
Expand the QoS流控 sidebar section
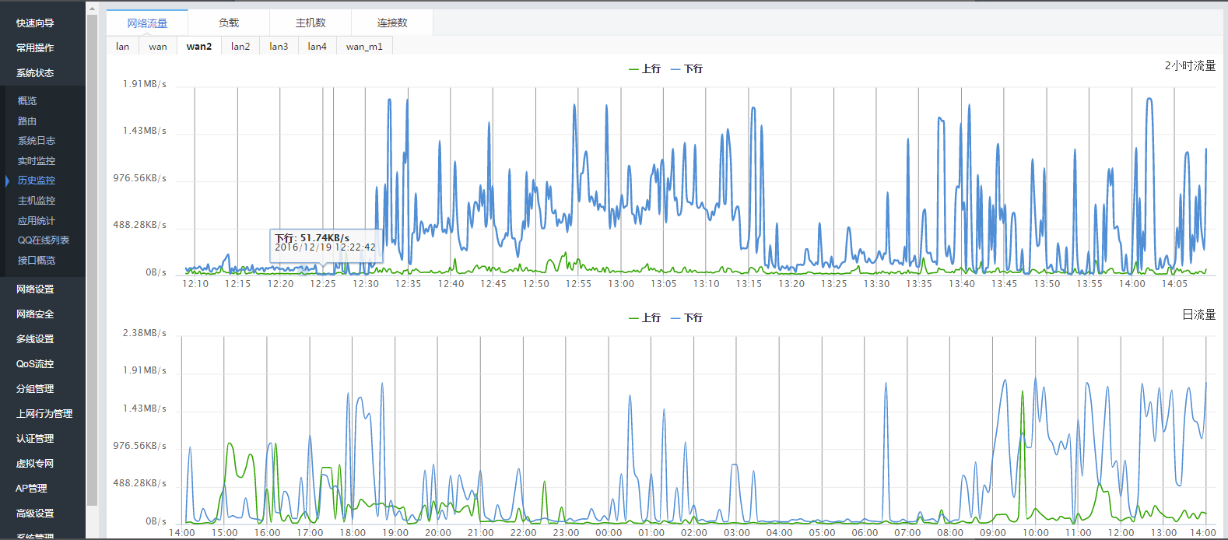pyautogui.click(x=35, y=364)
